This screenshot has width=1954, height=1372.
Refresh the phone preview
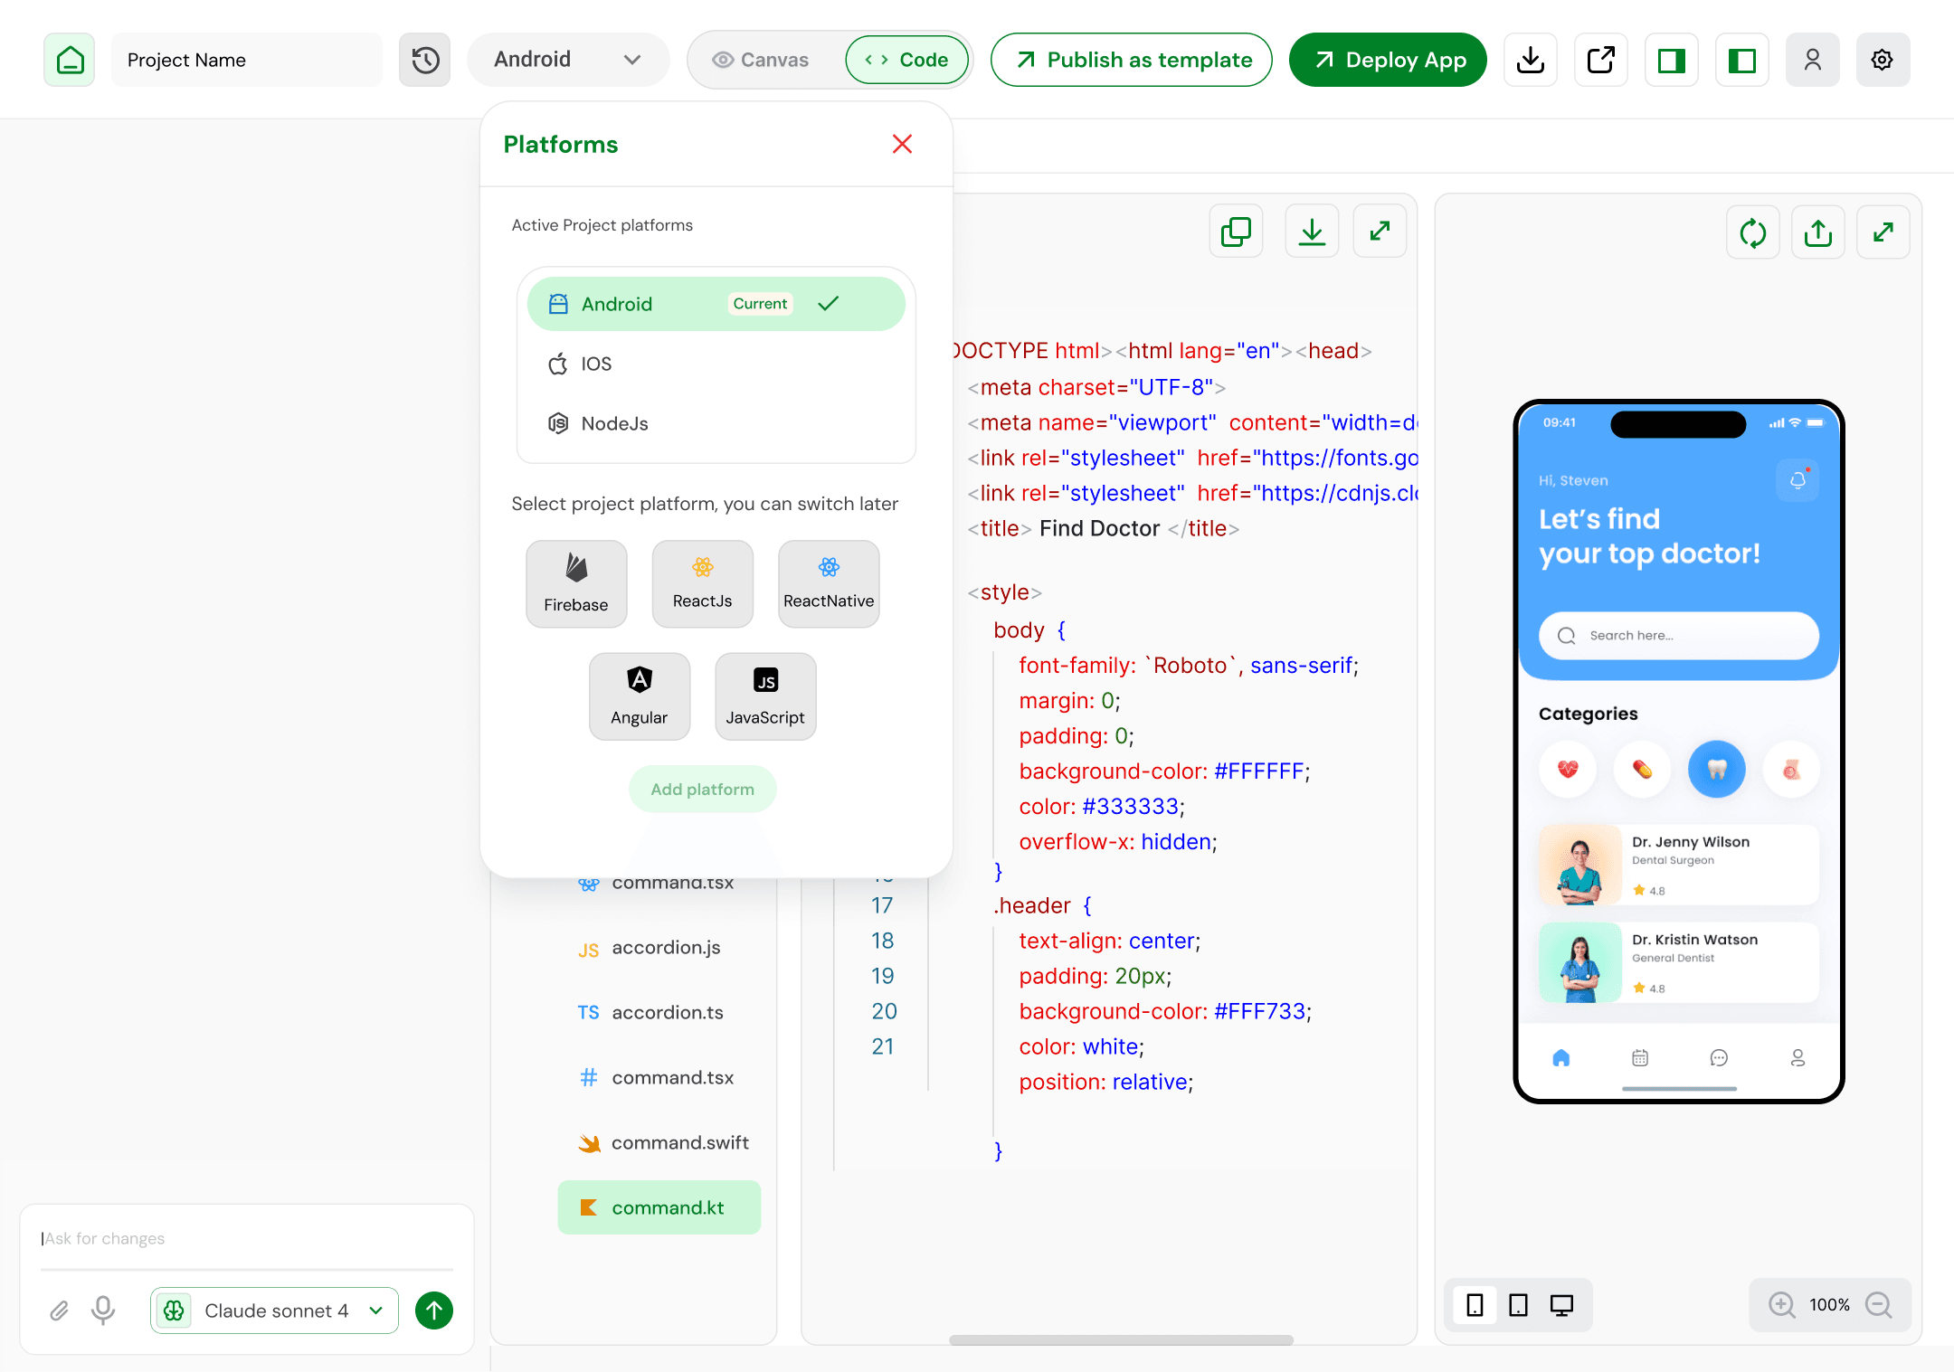pos(1752,232)
